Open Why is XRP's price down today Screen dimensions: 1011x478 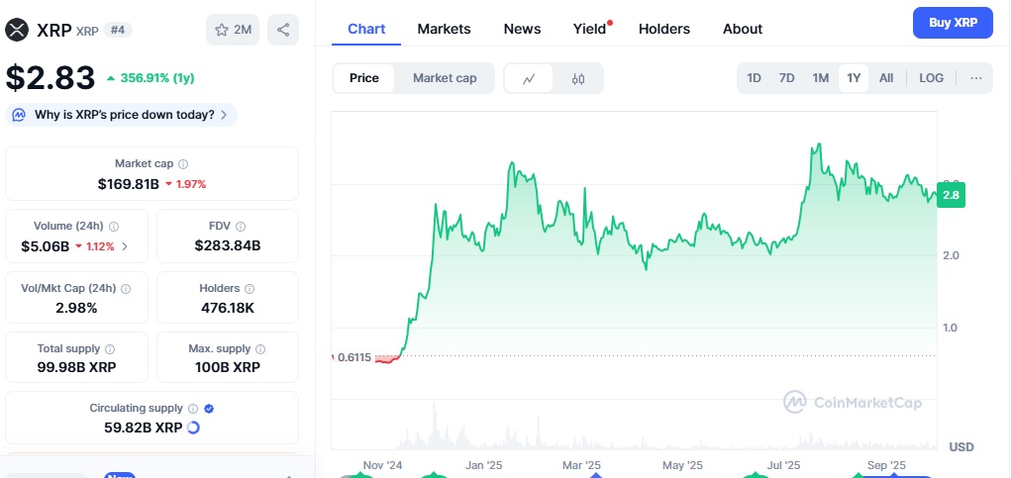coord(121,116)
